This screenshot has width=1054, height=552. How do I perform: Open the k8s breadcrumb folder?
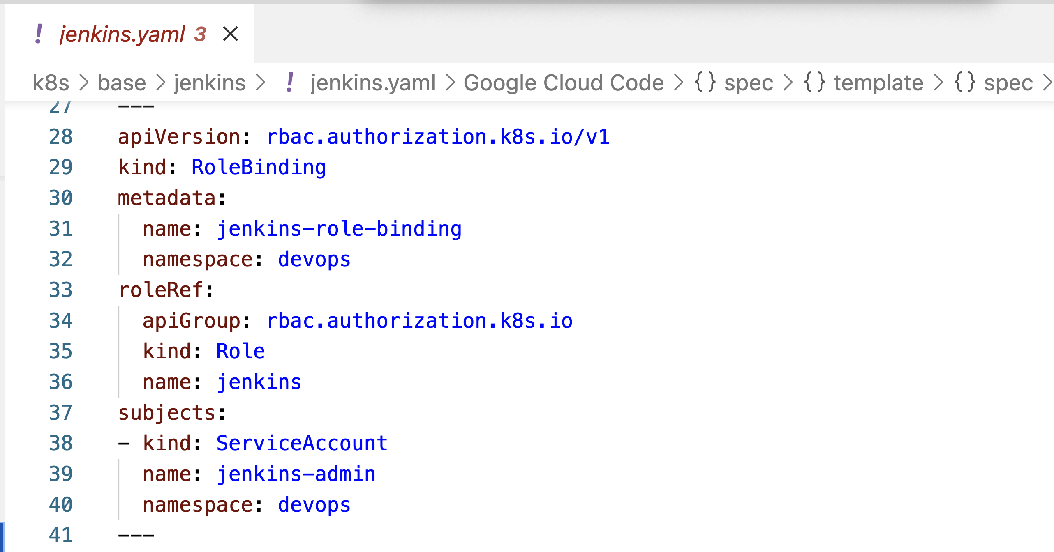point(51,83)
